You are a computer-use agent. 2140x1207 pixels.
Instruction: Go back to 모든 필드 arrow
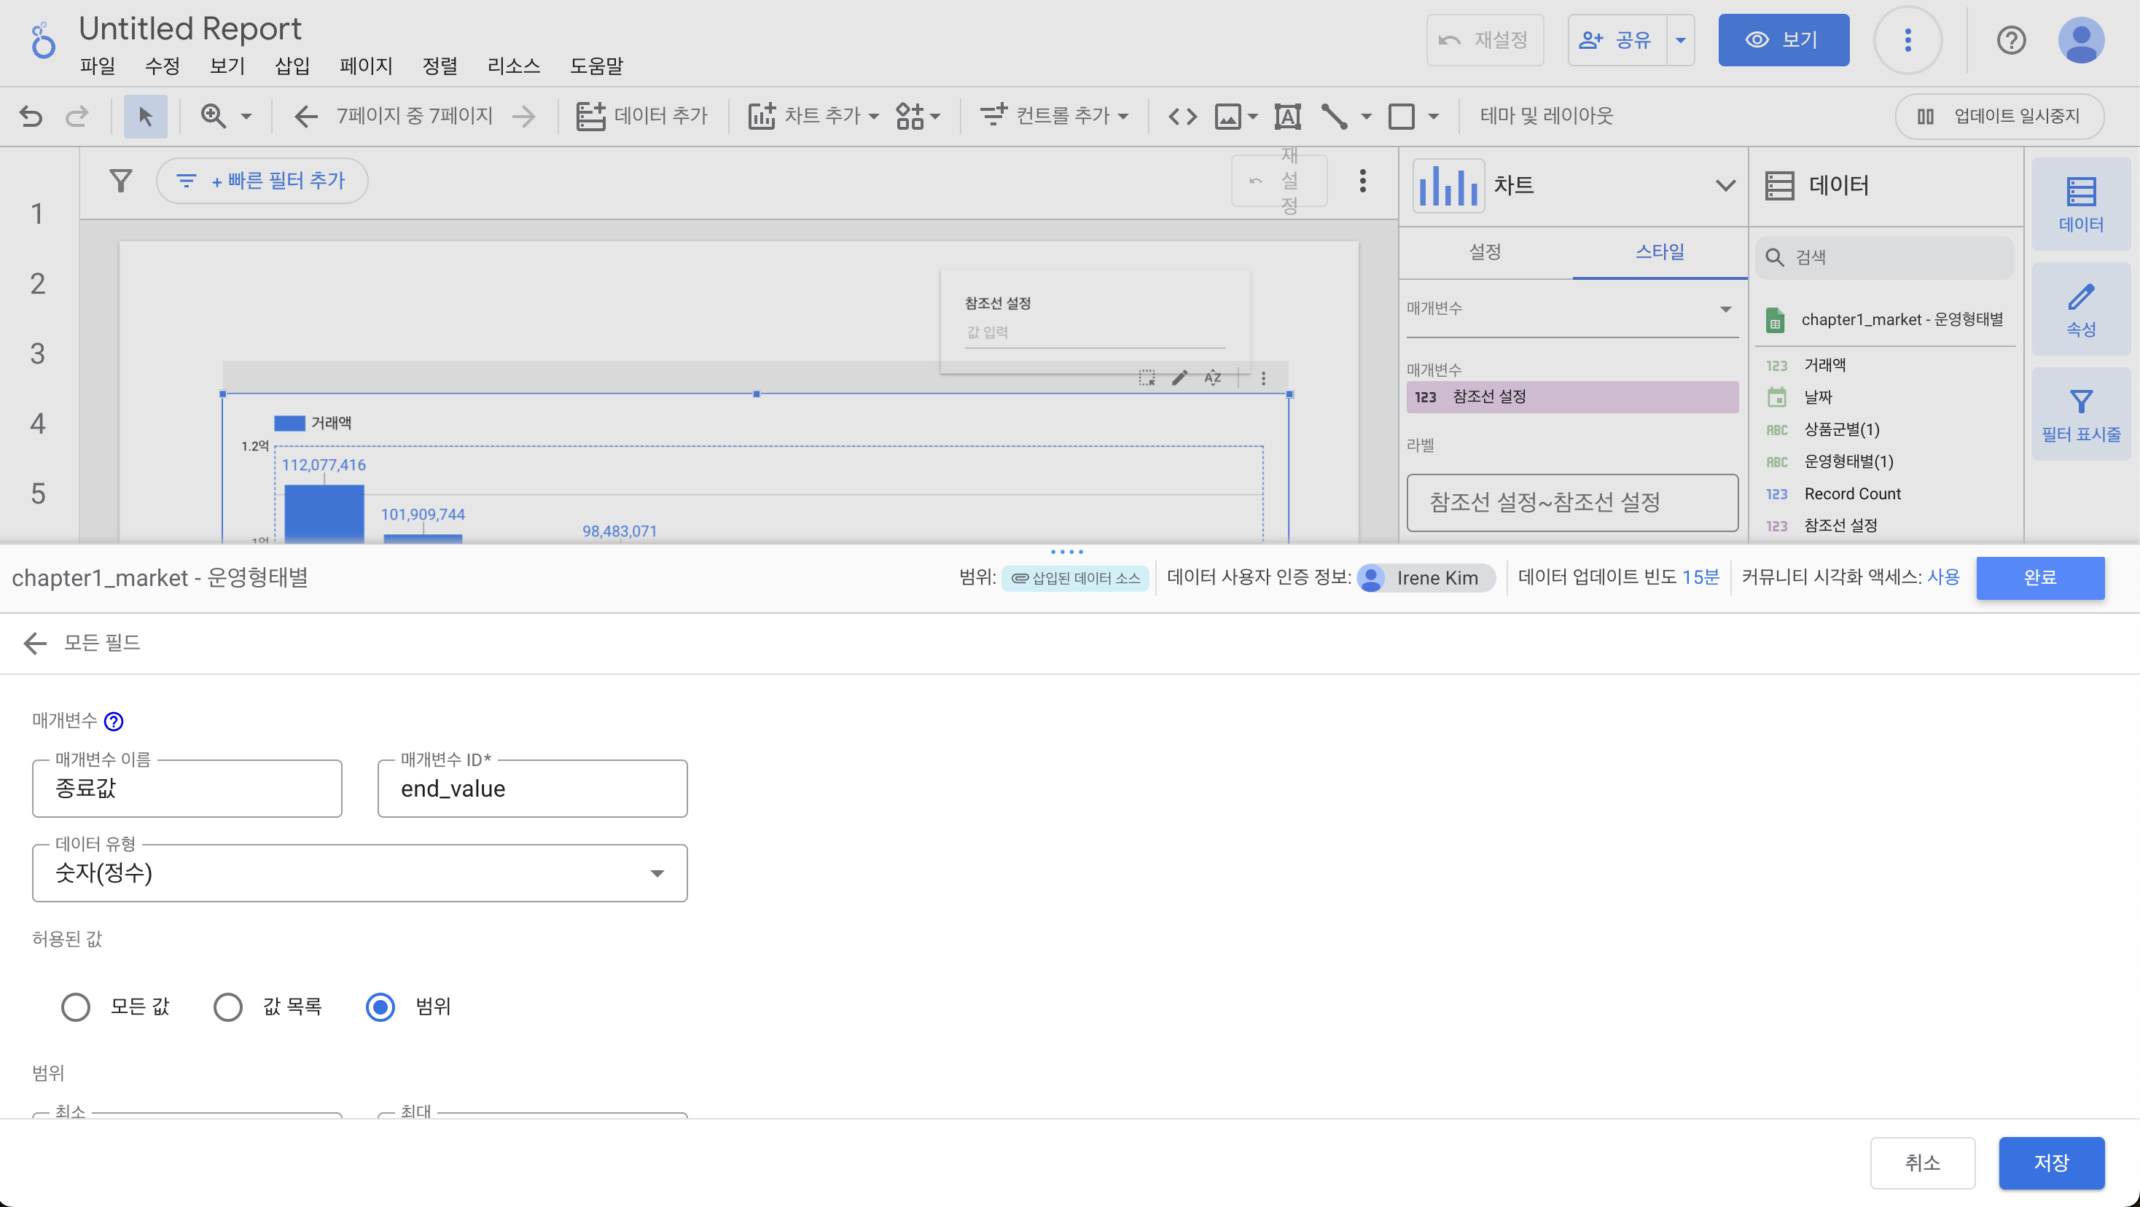click(x=35, y=642)
